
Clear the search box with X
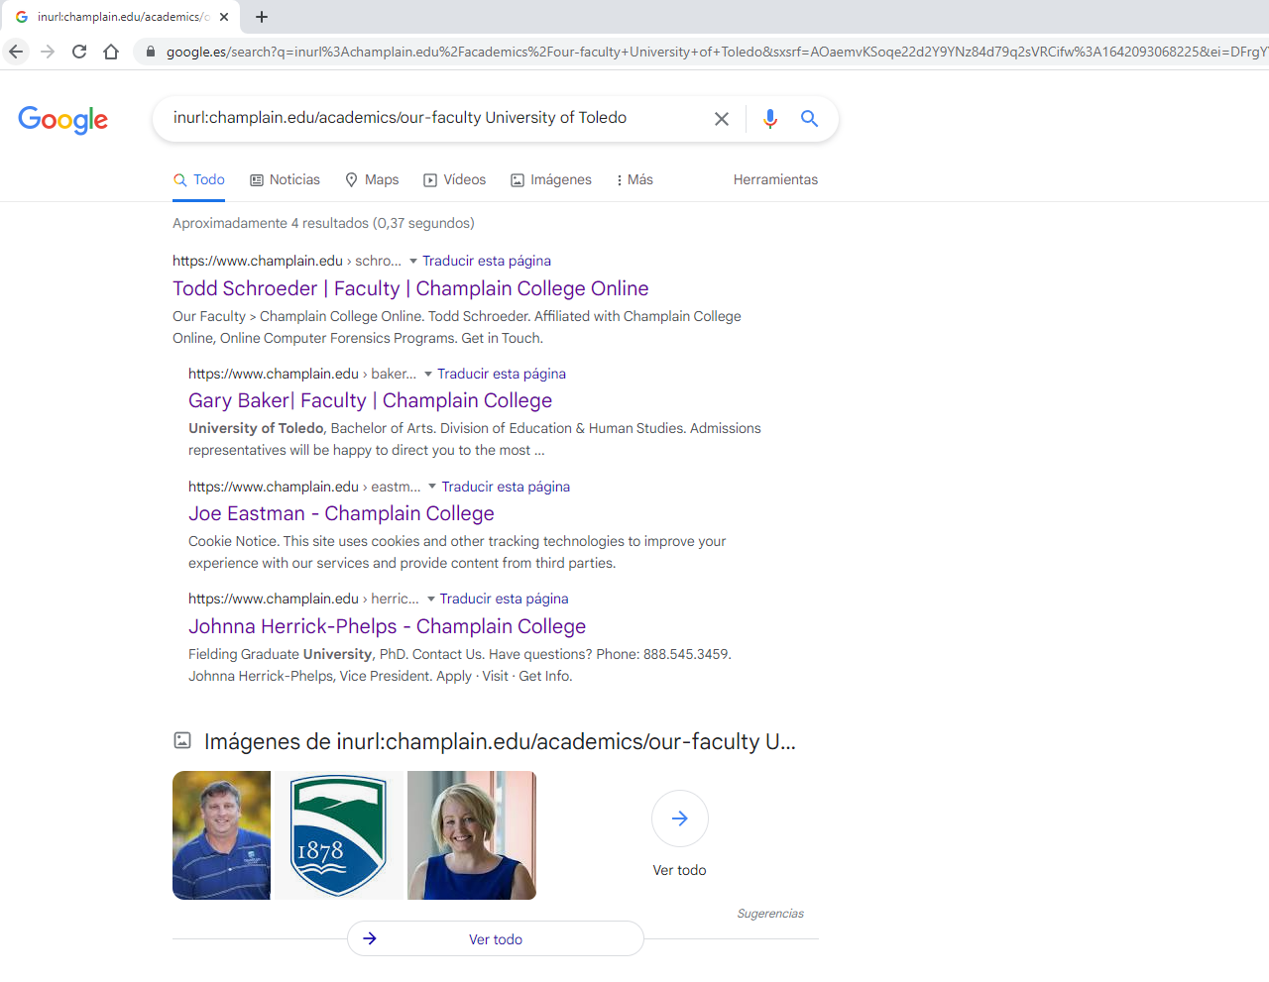tap(722, 119)
